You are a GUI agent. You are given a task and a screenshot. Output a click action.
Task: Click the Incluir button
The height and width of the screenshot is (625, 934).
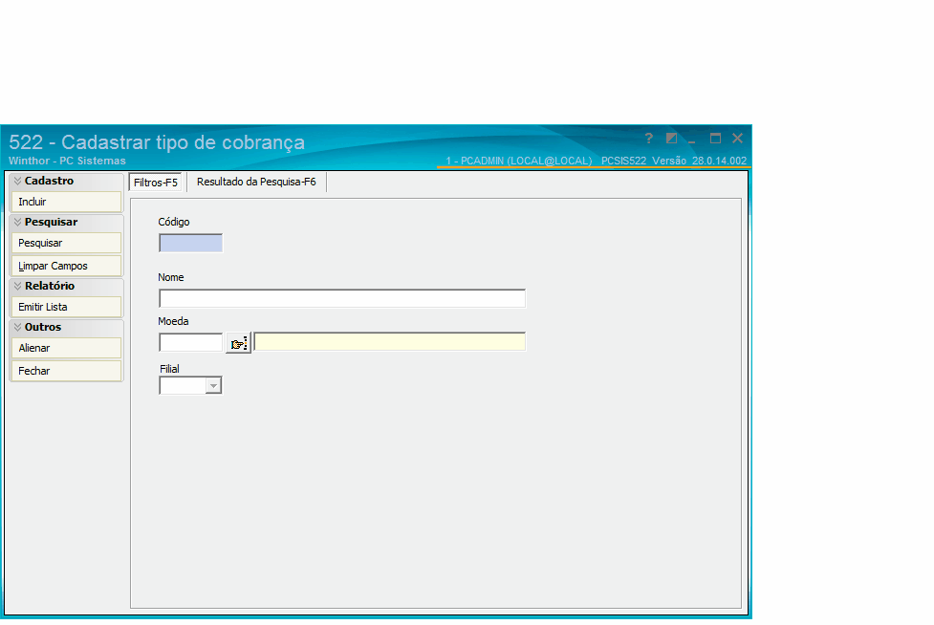tap(66, 202)
